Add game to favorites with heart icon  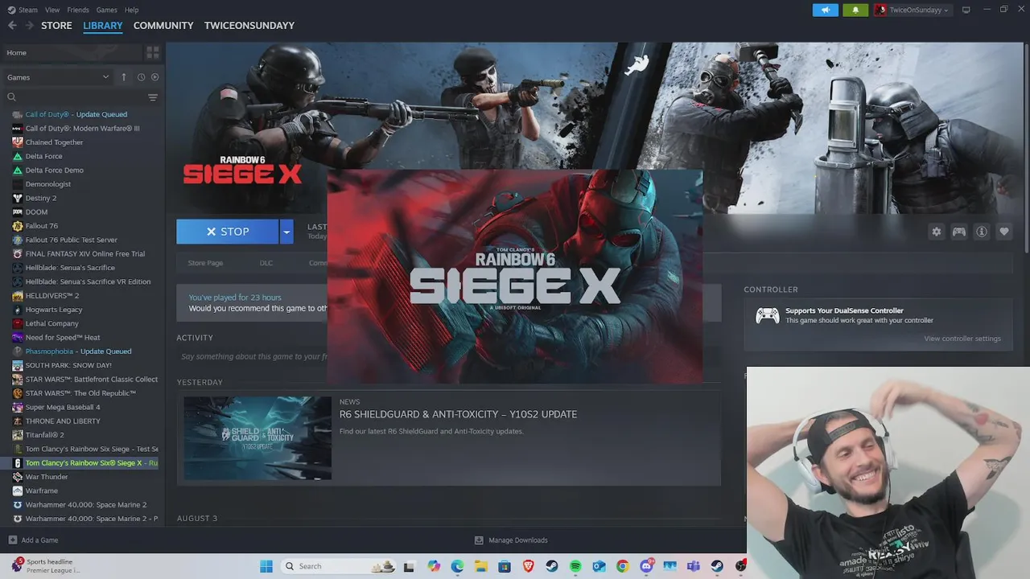coord(1004,232)
